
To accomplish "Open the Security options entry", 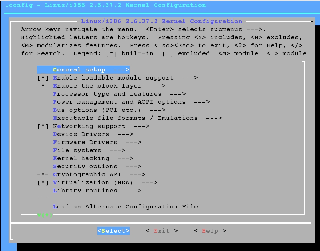I will pos(85,166).
